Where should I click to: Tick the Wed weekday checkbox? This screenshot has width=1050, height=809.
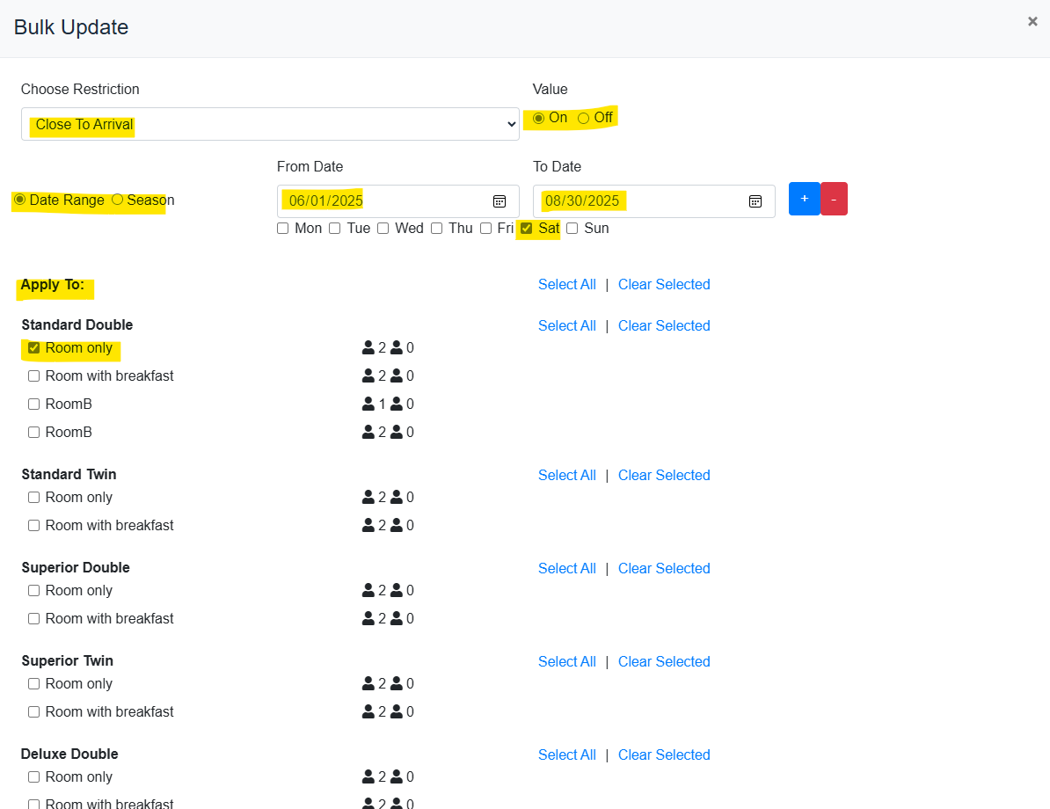pyautogui.click(x=383, y=229)
